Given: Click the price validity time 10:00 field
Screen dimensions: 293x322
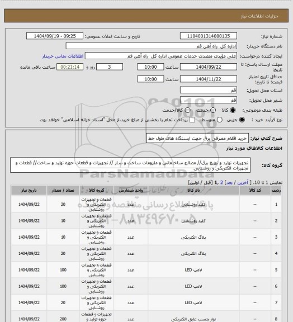Looking at the screenshot, I should coord(150,79).
